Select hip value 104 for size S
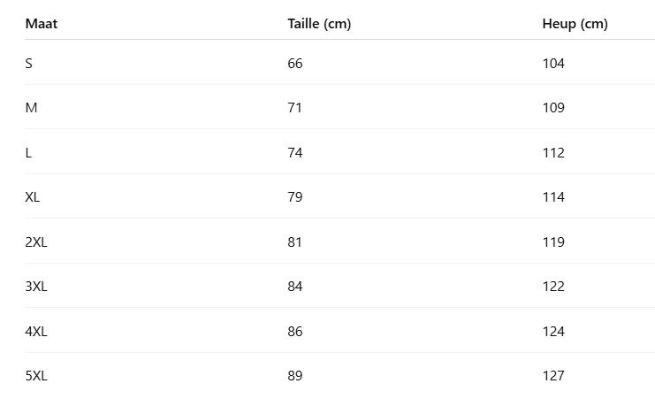Image resolution: width=655 pixels, height=414 pixels. coord(553,64)
